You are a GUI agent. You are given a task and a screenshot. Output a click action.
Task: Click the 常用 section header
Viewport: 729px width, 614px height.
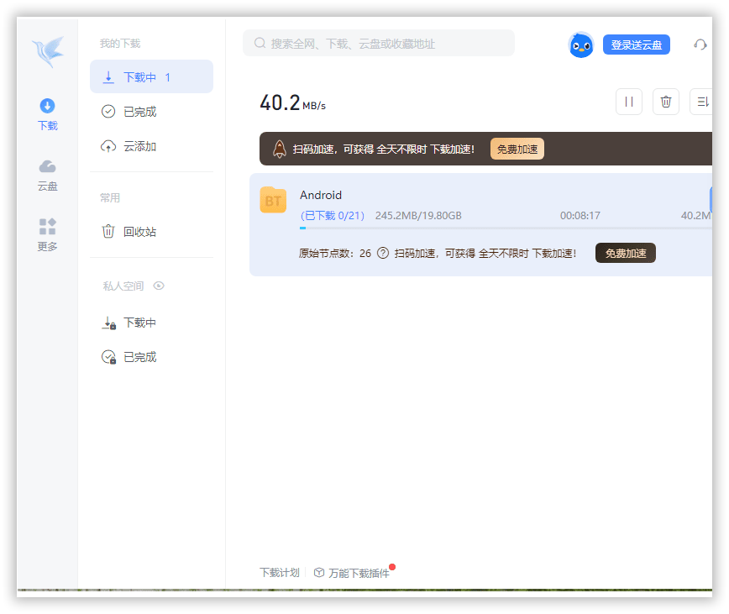(x=110, y=198)
